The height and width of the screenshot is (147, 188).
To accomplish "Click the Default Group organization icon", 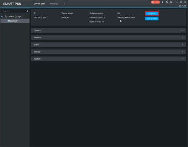I will click(x=5, y=16).
